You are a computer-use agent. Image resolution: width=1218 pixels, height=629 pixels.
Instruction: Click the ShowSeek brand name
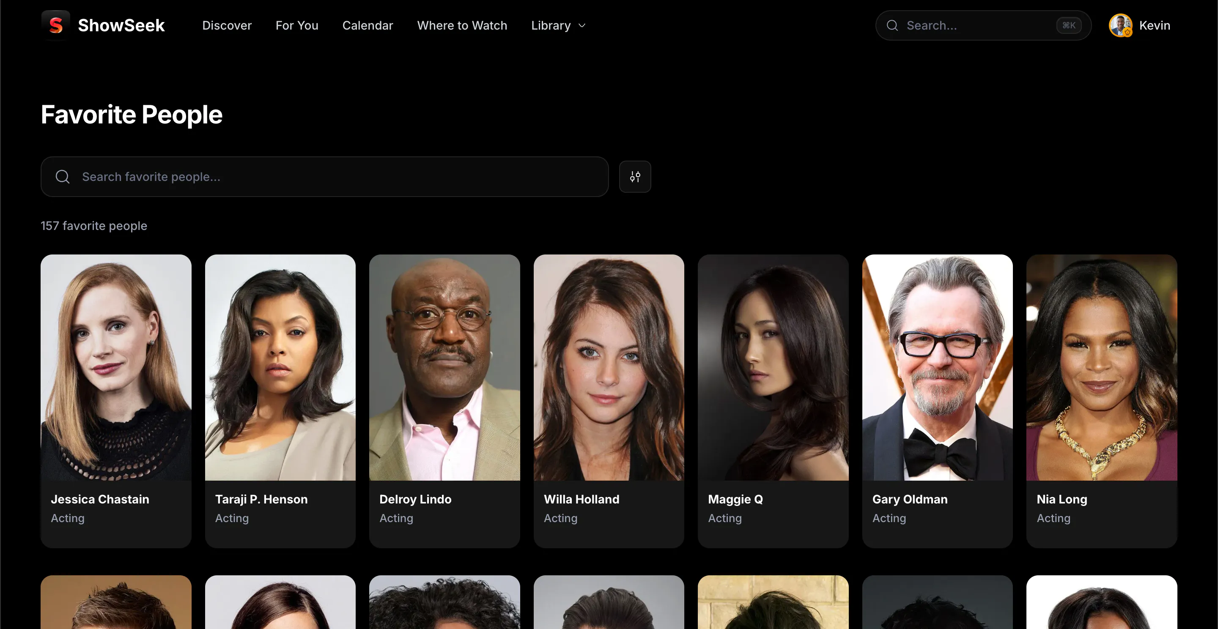click(x=121, y=25)
